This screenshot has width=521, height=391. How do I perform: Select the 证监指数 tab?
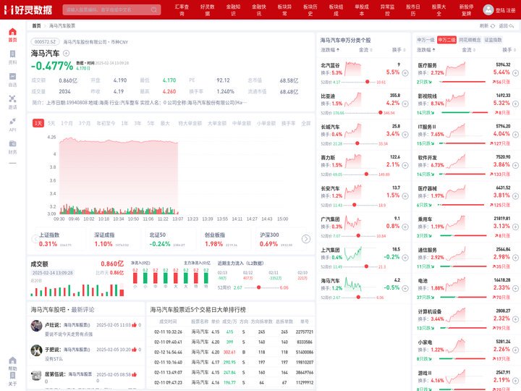[x=493, y=40]
